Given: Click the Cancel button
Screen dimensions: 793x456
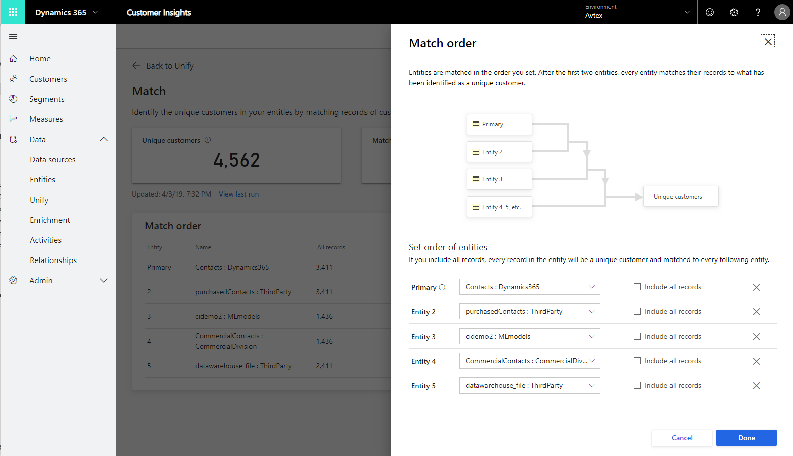Looking at the screenshot, I should tap(682, 438).
